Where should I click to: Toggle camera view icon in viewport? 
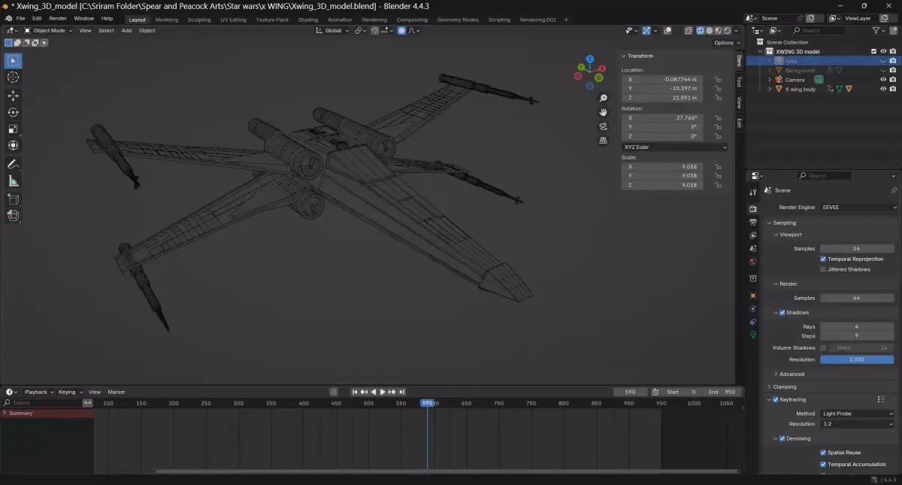click(x=603, y=126)
